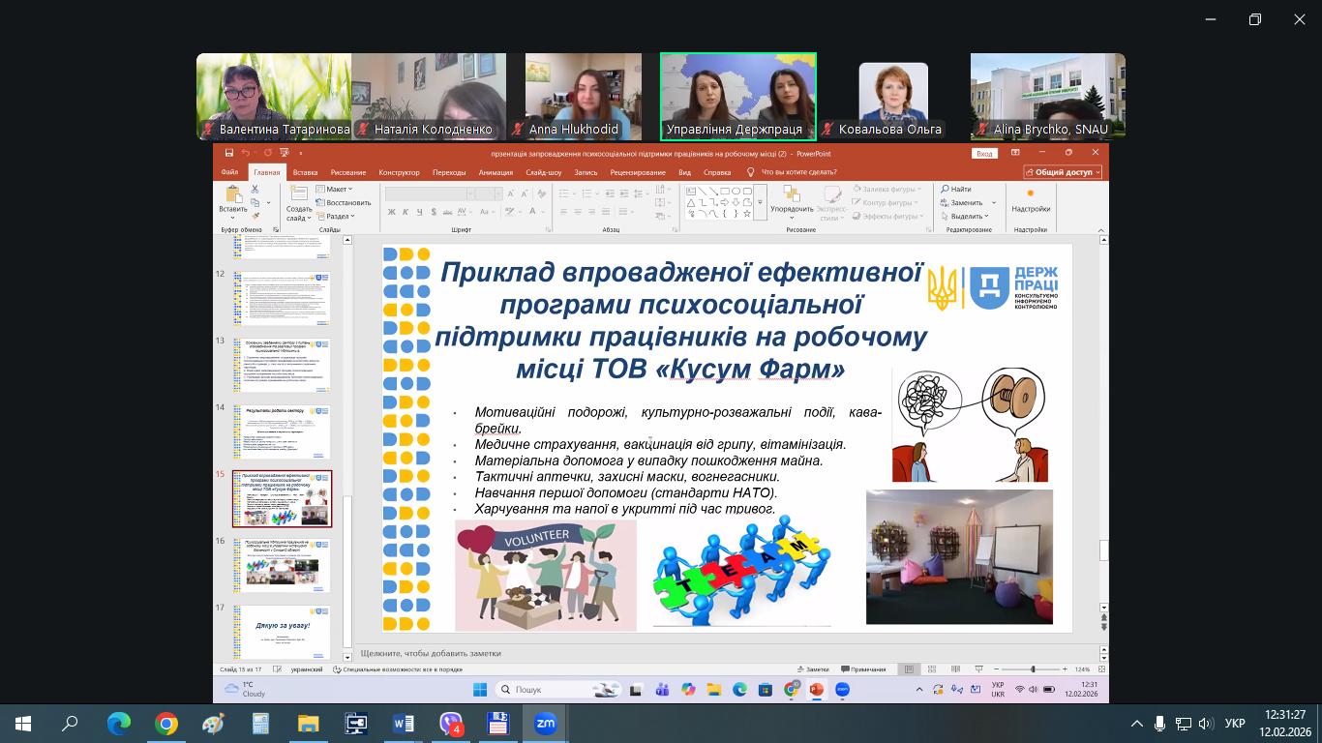Click the zoom slider in status bar
Image resolution: width=1322 pixels, height=743 pixels.
[1033, 669]
